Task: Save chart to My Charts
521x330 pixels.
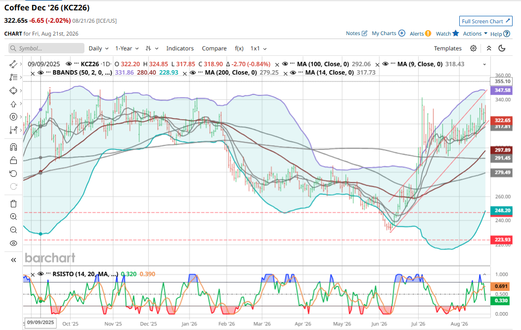Action: click(389, 33)
